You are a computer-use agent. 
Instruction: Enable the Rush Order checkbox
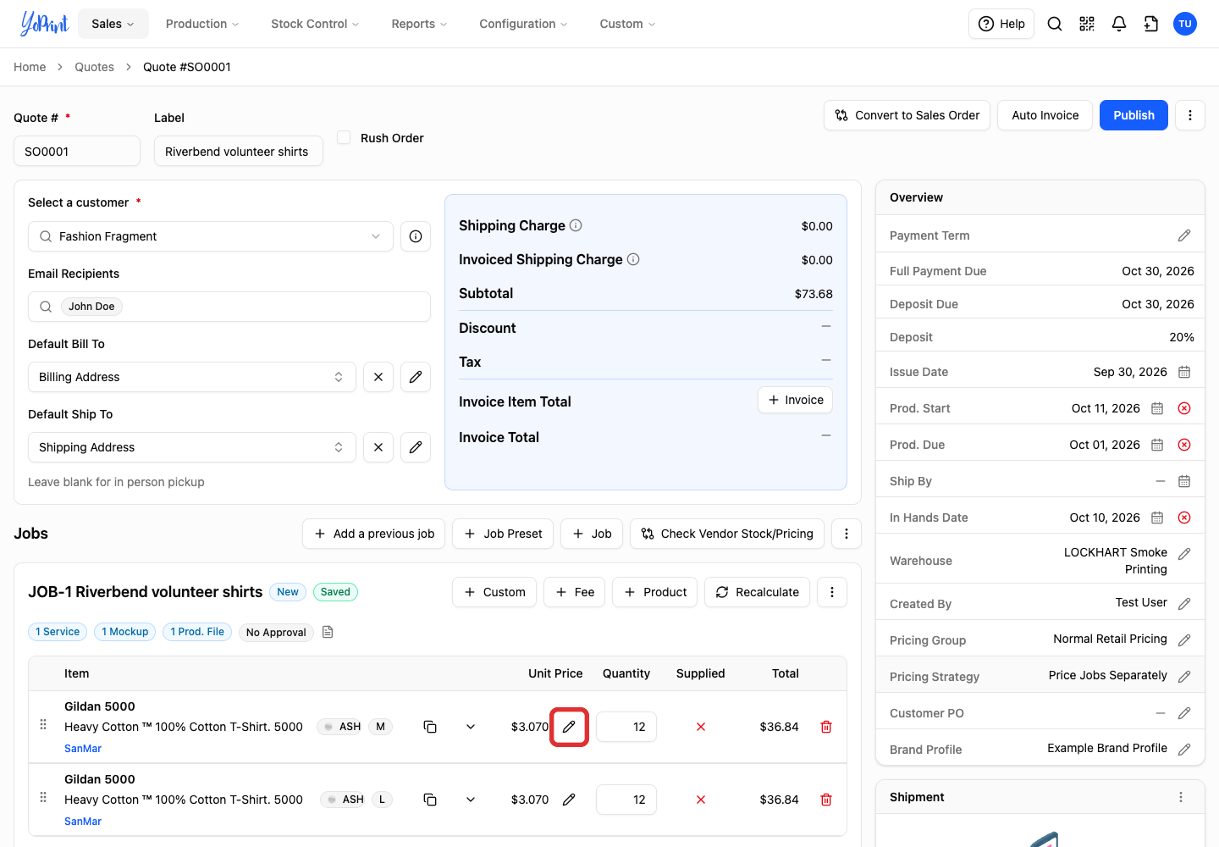pyautogui.click(x=344, y=137)
